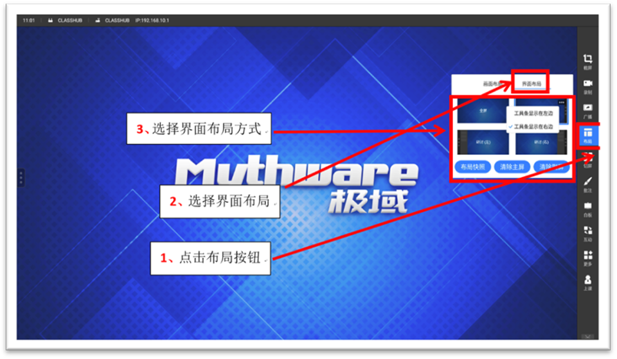Open the 互动 interaction tool
The height and width of the screenshot is (359, 617).
[x=587, y=232]
